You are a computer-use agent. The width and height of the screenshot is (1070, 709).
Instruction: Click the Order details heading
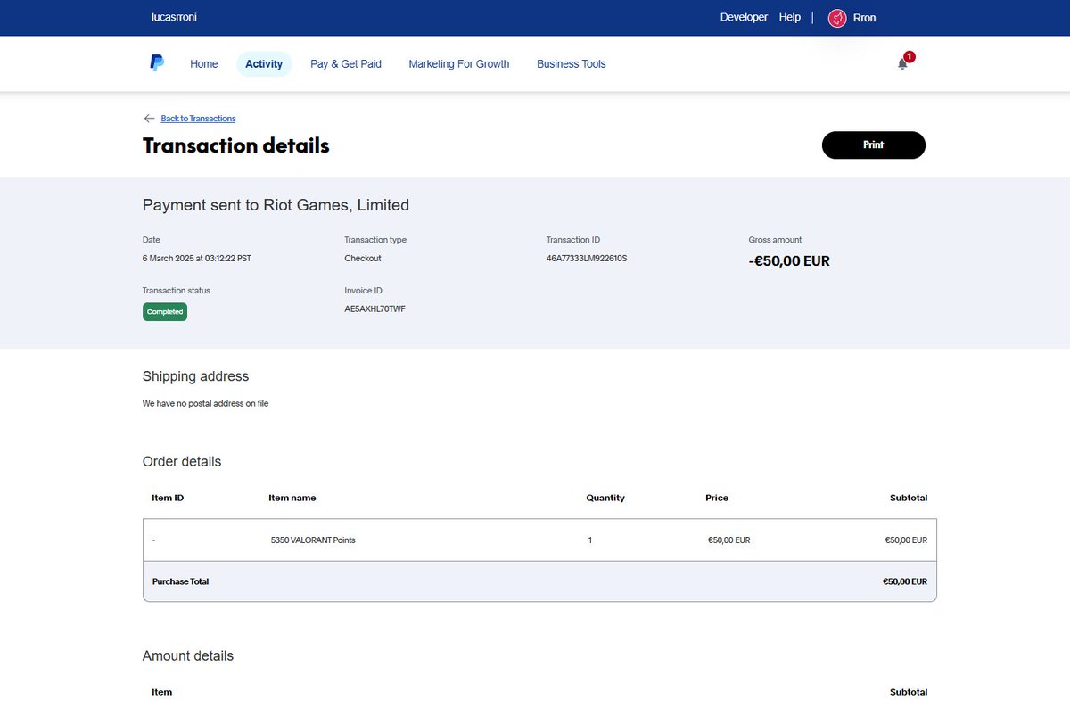coord(182,462)
